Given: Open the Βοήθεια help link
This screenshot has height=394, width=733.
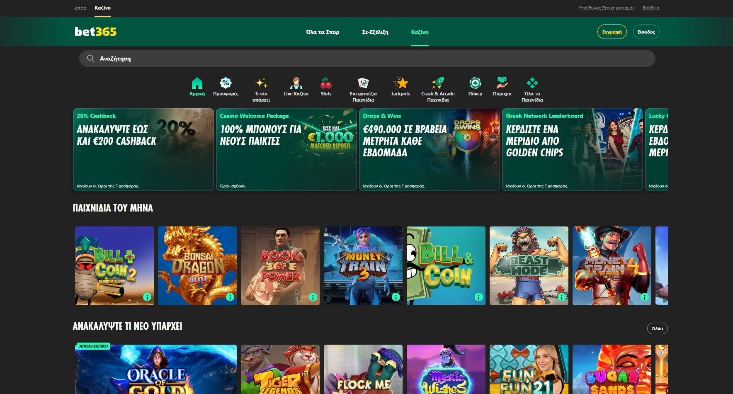Looking at the screenshot, I should click(x=651, y=8).
